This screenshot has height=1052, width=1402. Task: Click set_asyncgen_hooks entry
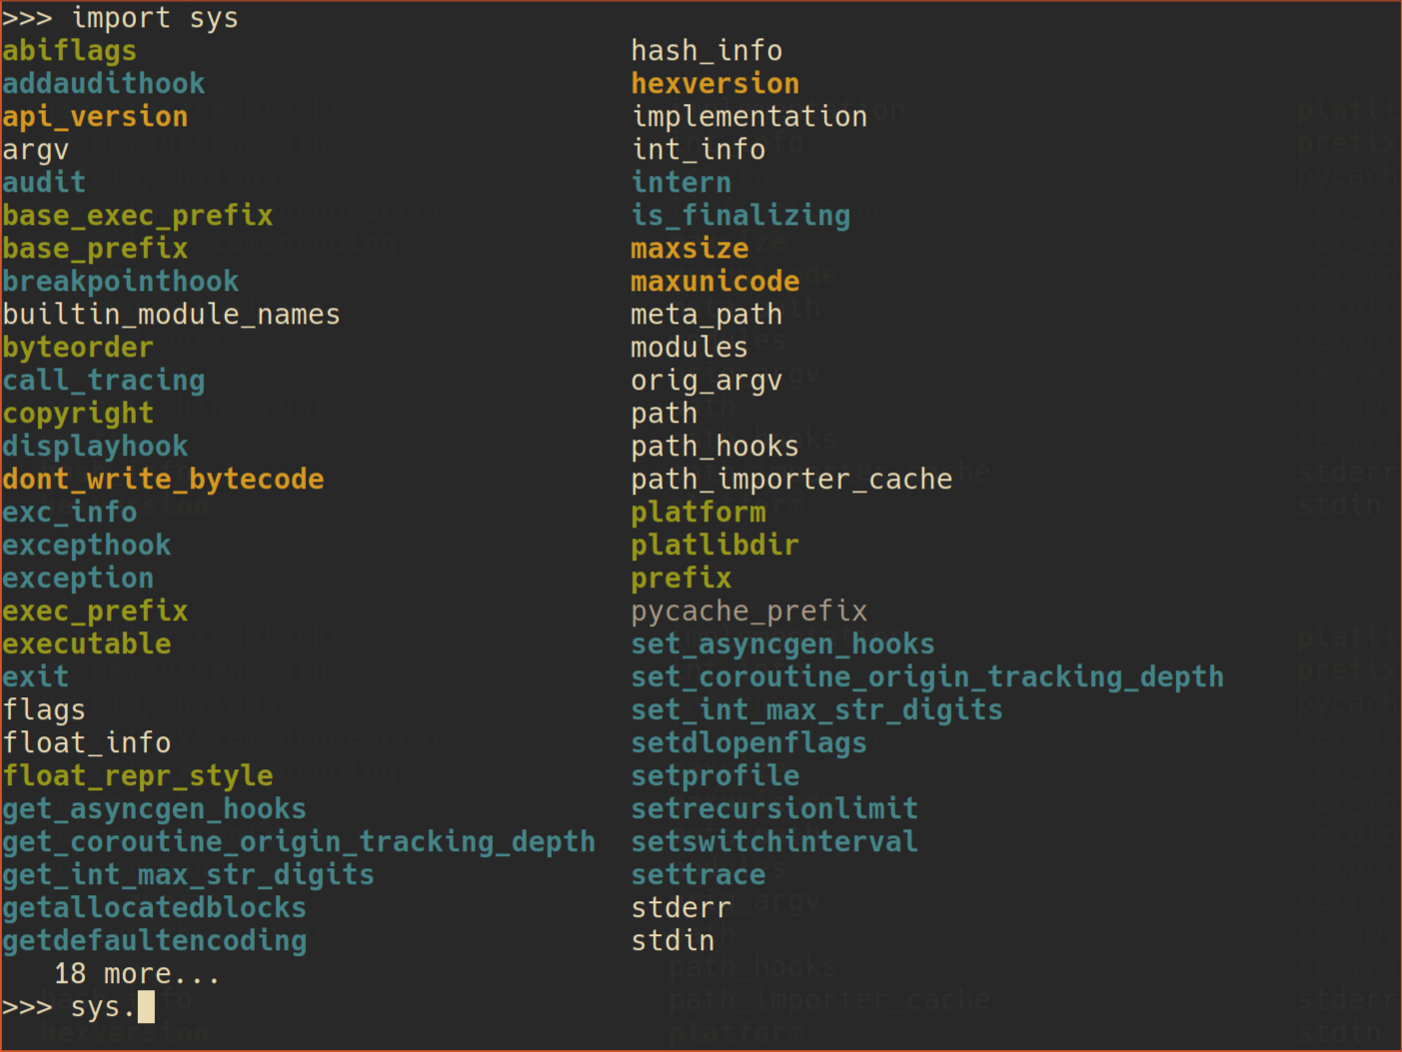782,644
